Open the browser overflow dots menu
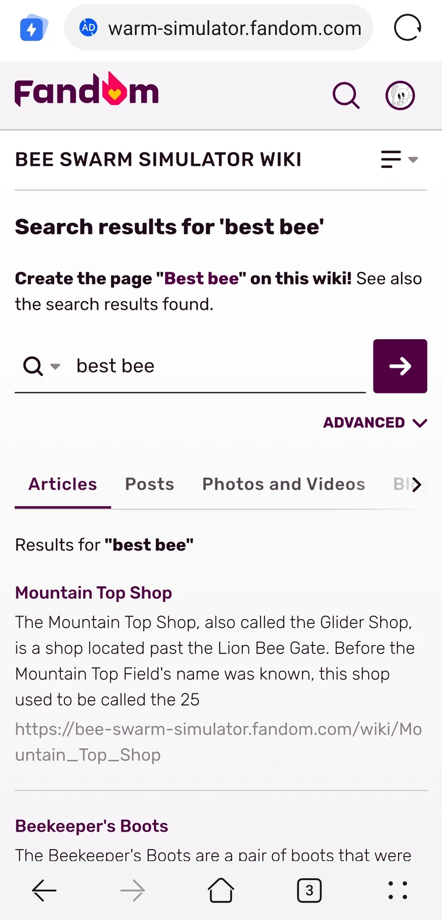This screenshot has width=442, height=920. coord(398,890)
